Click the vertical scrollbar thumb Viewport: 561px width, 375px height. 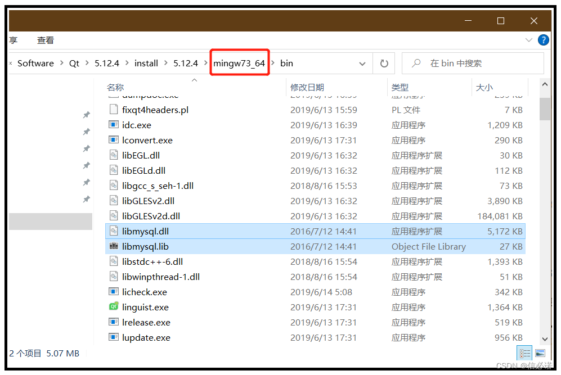coord(545,109)
